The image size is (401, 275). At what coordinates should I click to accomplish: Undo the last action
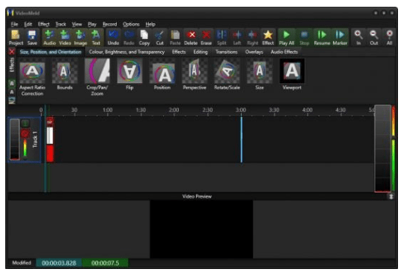click(x=113, y=37)
